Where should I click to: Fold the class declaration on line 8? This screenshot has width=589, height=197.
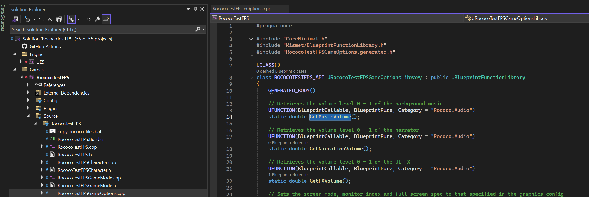[x=251, y=78]
